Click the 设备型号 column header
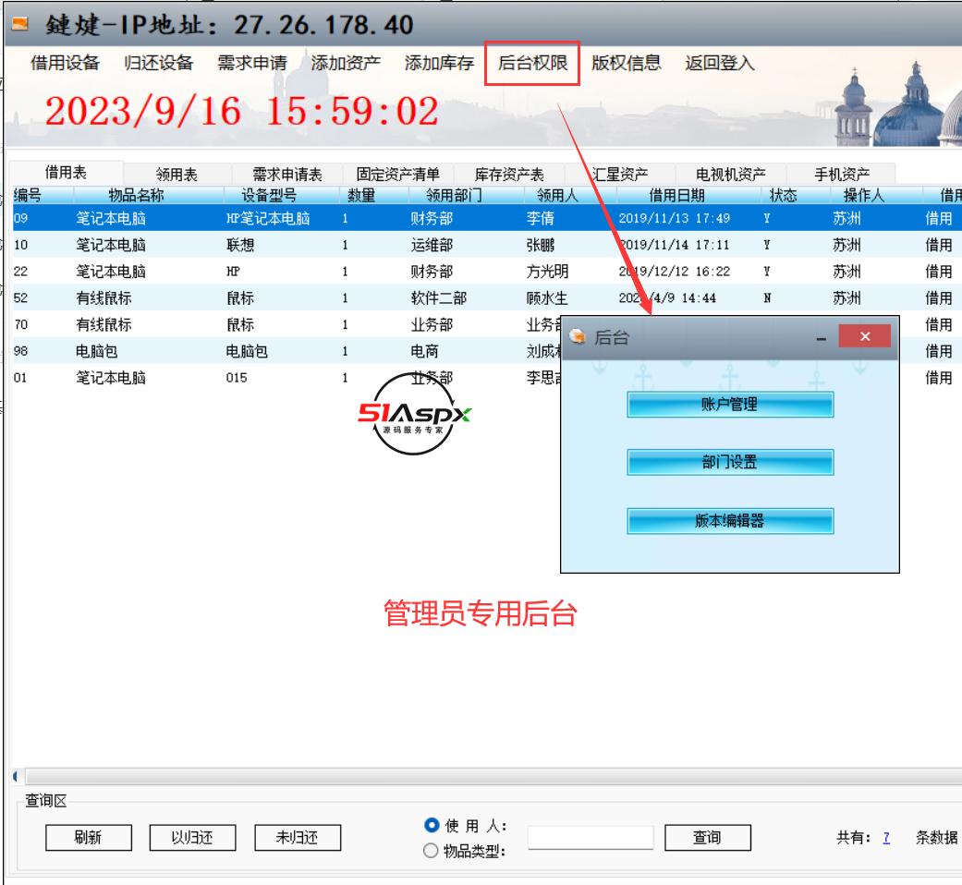This screenshot has width=962, height=885. (x=282, y=195)
